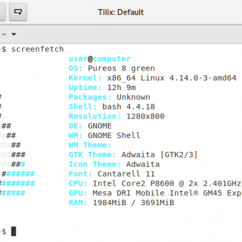Click the 'Shell: bash 4.4.18' line

pyautogui.click(x=112, y=106)
